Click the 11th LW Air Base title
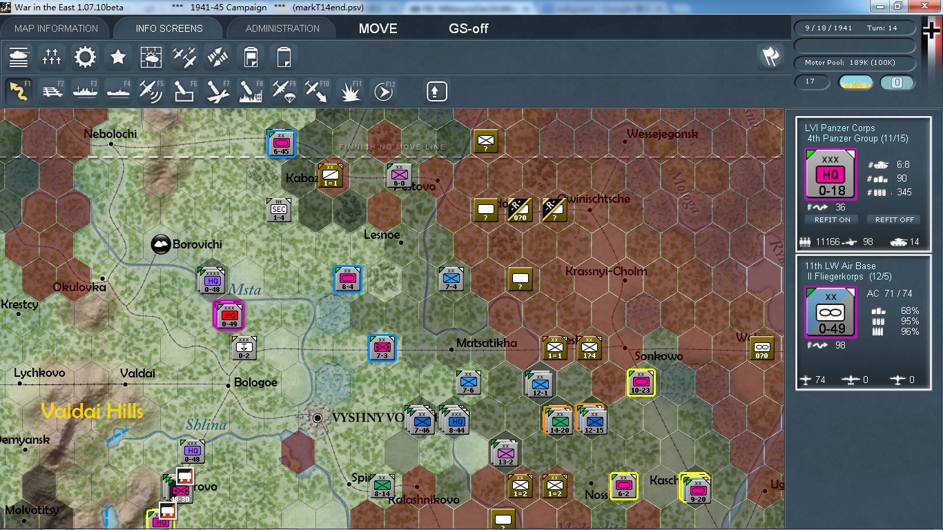 pyautogui.click(x=840, y=266)
